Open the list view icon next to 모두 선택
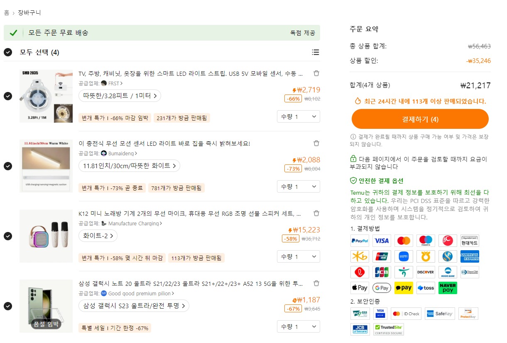507x343 pixels. tap(316, 52)
